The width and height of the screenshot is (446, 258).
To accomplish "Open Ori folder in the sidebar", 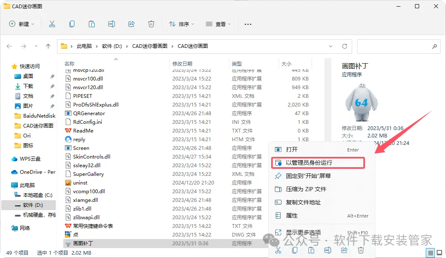I will coord(27,135).
